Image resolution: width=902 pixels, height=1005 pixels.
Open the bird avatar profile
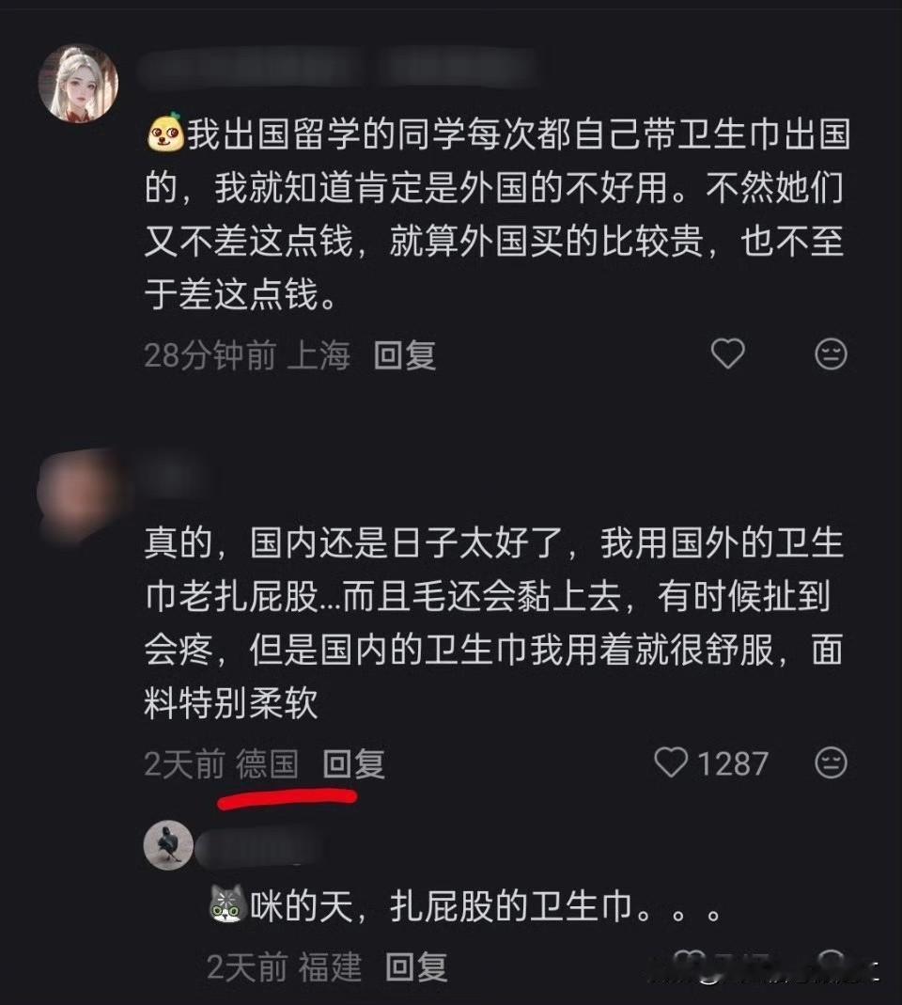click(168, 845)
